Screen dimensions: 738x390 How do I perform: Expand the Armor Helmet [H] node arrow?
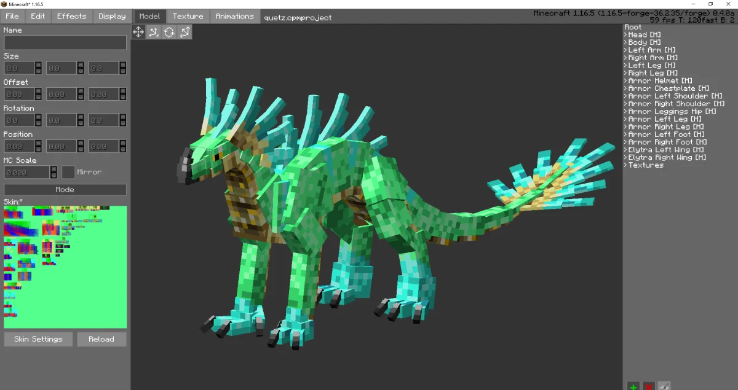click(x=625, y=81)
